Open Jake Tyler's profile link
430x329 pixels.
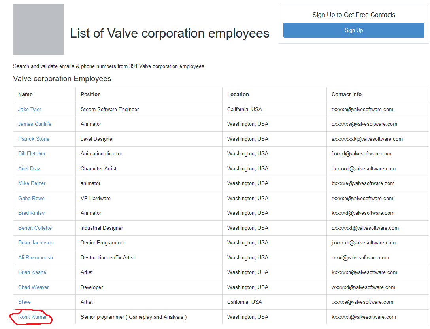click(x=30, y=109)
